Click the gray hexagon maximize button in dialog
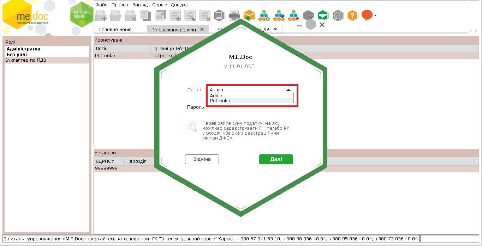This screenshot has height=246, width=482. 311,25
